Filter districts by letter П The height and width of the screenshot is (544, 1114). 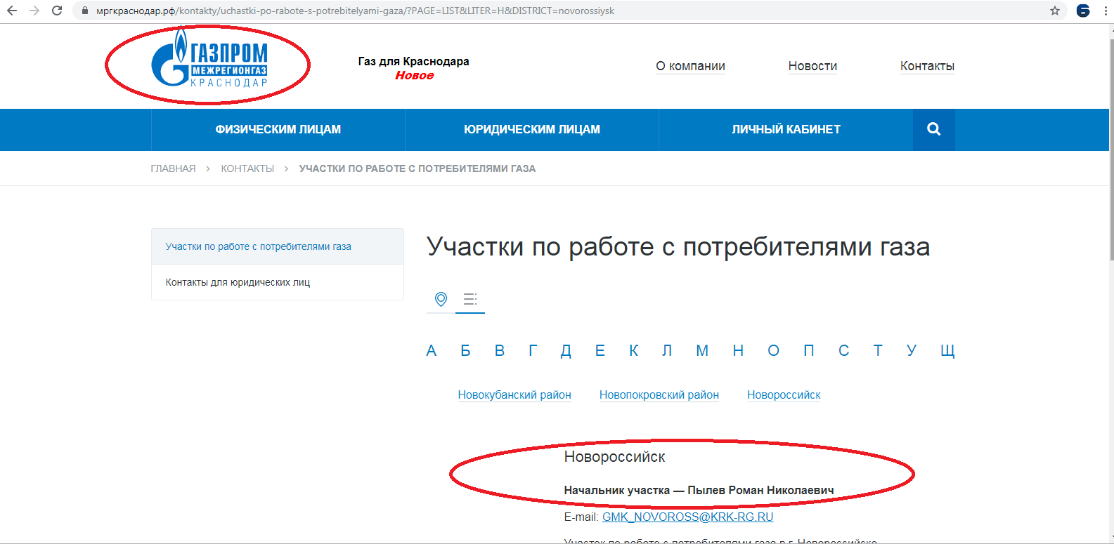click(x=809, y=350)
